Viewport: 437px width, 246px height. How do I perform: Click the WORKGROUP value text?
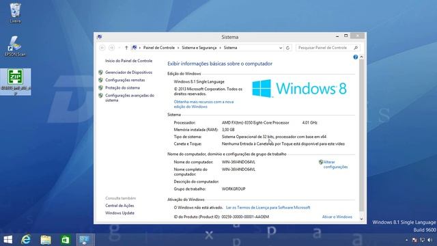tap(234, 189)
